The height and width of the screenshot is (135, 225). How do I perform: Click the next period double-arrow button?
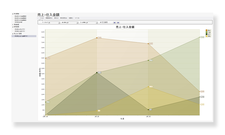118,22
